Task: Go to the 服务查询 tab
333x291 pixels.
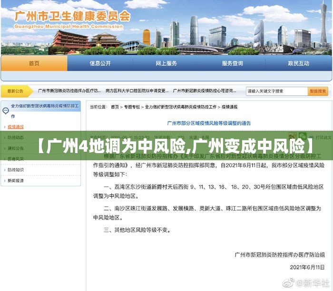Action: tap(232, 63)
